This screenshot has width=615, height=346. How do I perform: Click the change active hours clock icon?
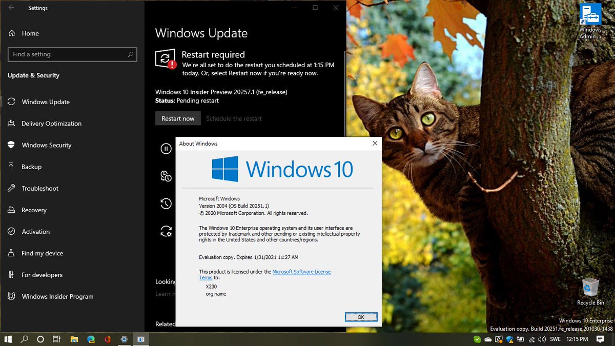click(166, 176)
